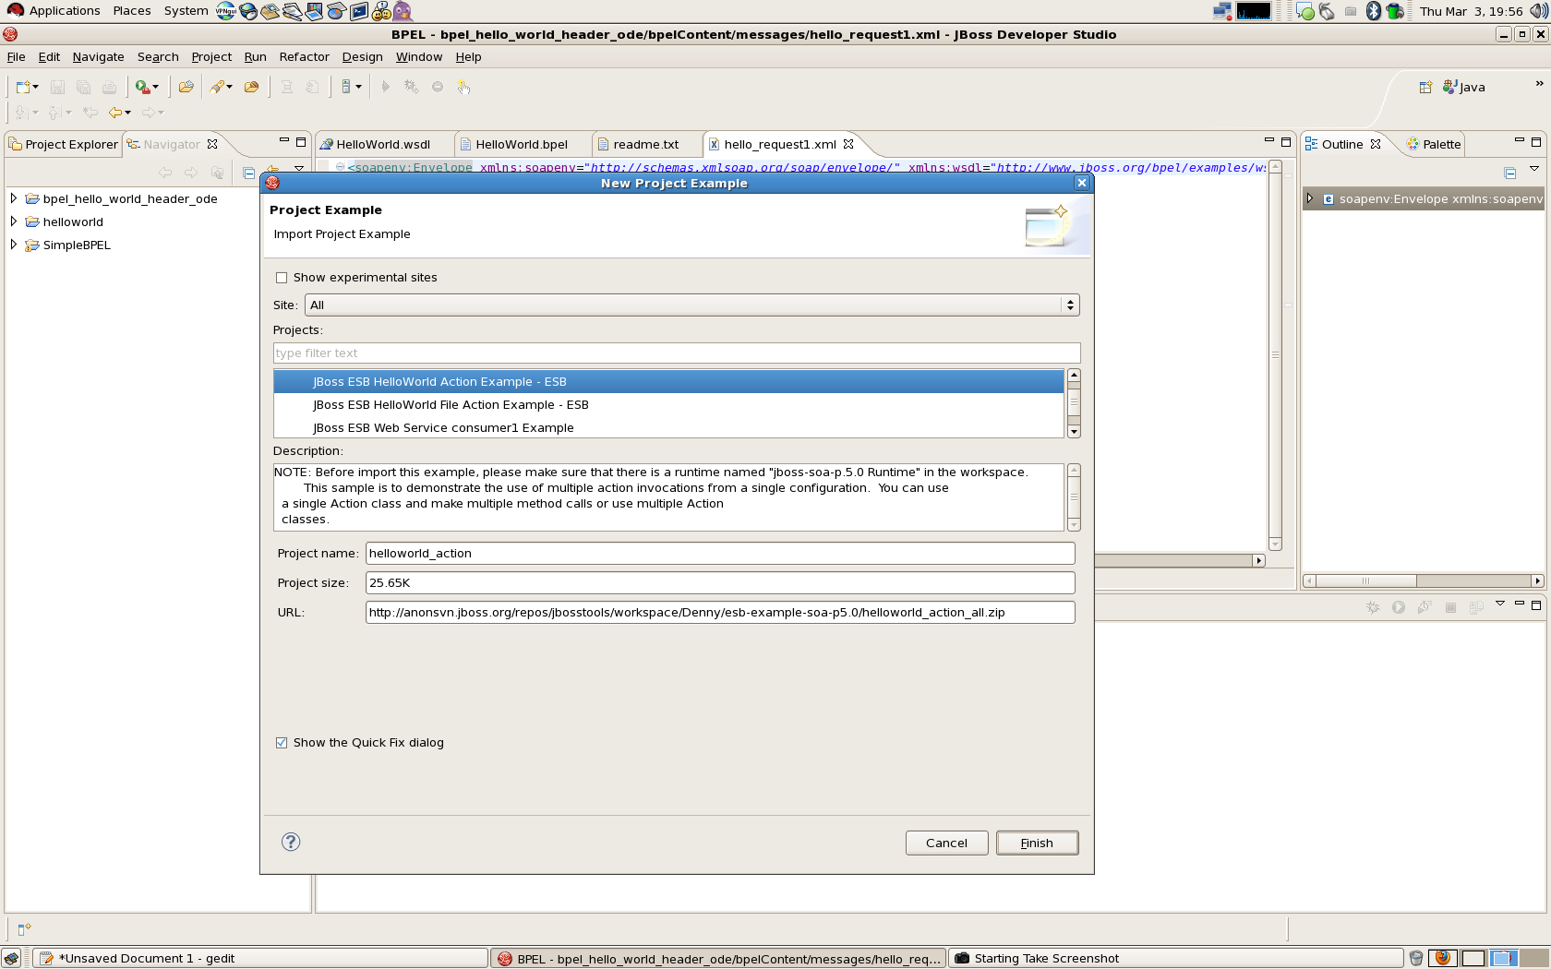Click the volume speaker tray icon
The image size is (1551, 969).
[1538, 11]
